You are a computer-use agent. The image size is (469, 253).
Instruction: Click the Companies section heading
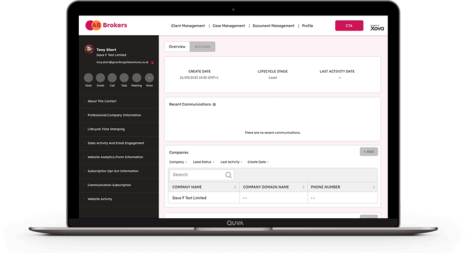[x=179, y=153]
